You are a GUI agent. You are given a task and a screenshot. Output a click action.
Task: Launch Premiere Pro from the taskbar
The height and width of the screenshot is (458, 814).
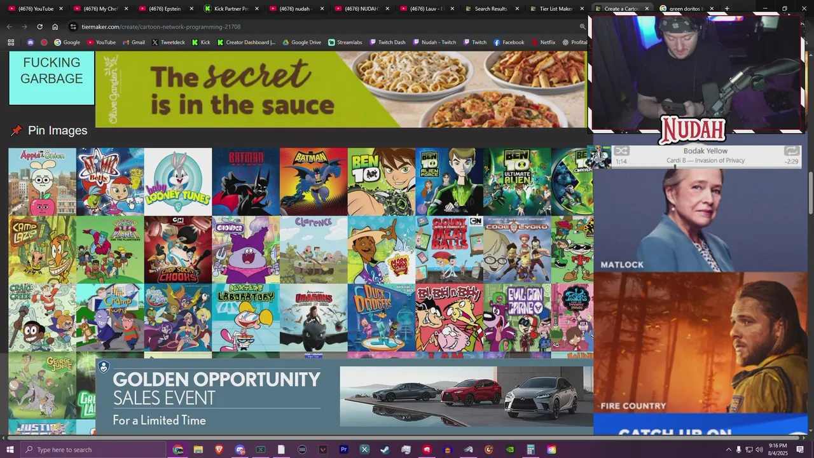pos(343,450)
